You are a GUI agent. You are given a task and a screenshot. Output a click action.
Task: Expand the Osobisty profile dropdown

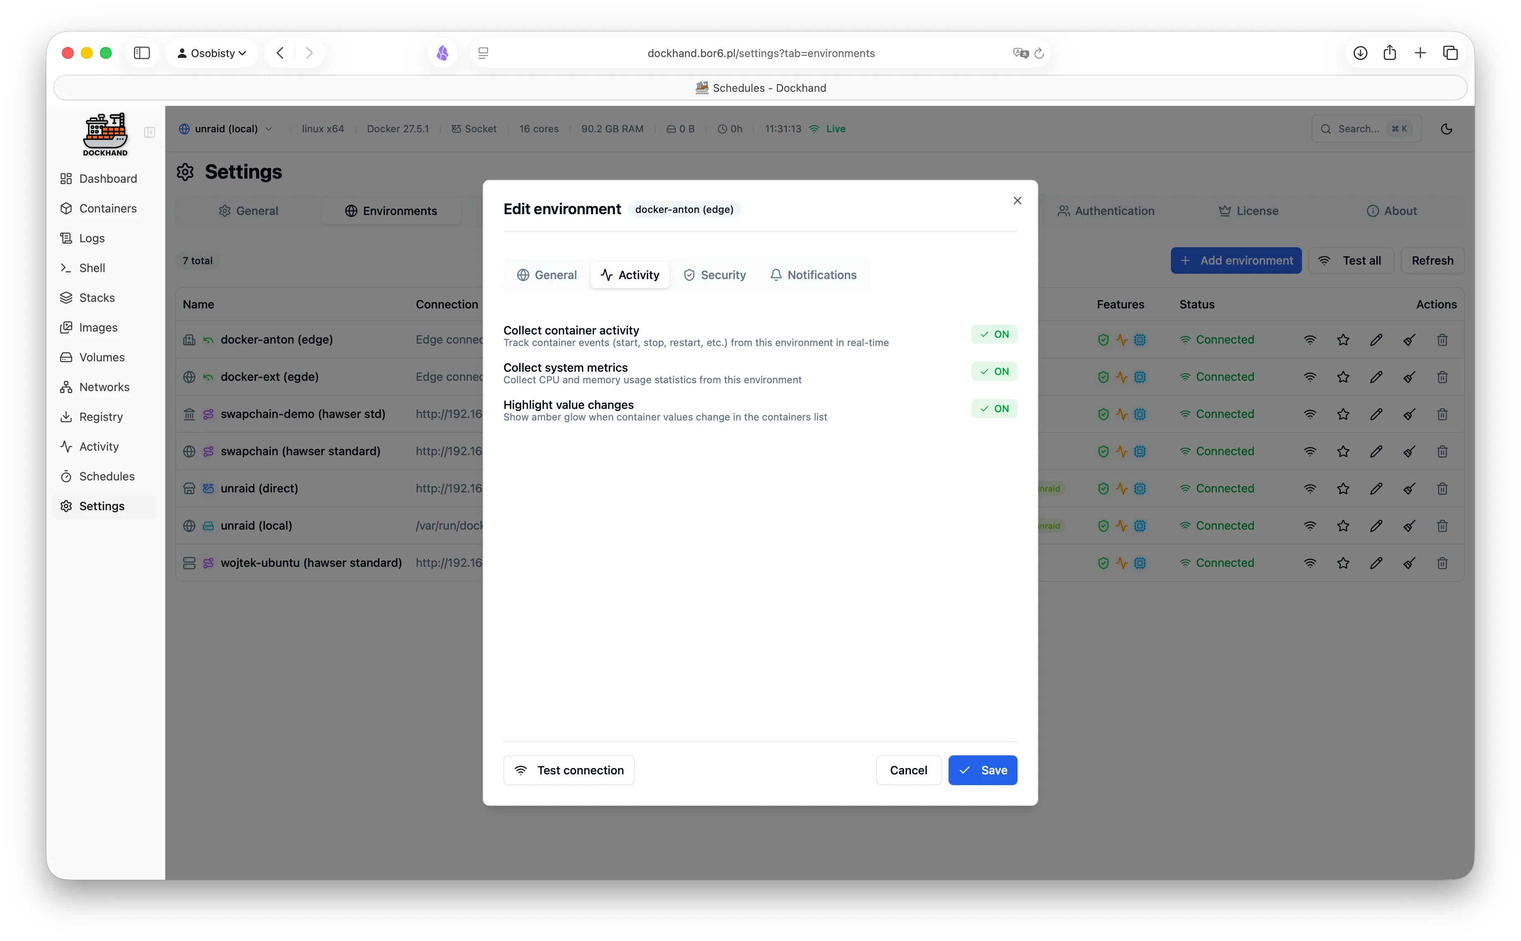pos(212,53)
